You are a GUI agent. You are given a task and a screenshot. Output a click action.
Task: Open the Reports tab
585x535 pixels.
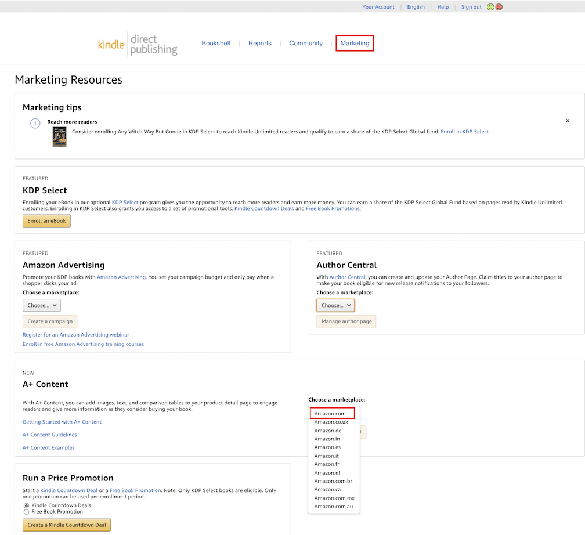[x=259, y=44]
